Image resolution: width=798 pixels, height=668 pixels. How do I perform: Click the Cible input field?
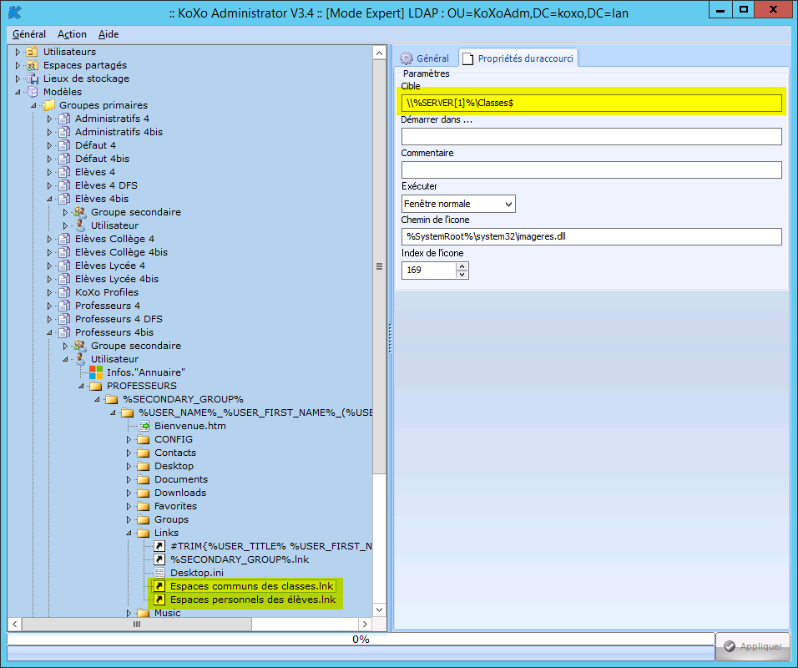(x=591, y=103)
